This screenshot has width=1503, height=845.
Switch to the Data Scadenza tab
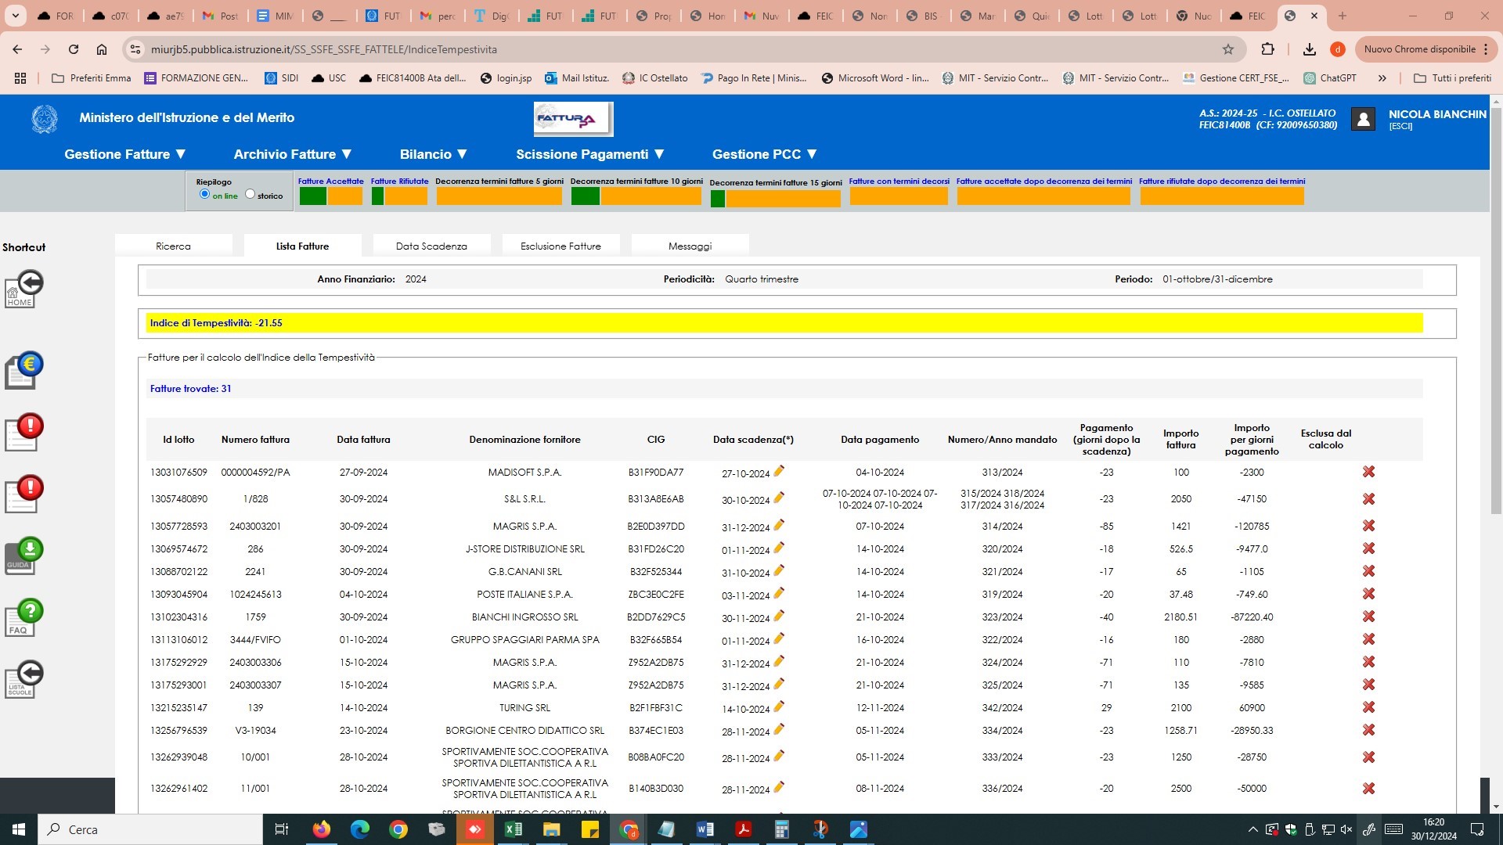pyautogui.click(x=431, y=246)
